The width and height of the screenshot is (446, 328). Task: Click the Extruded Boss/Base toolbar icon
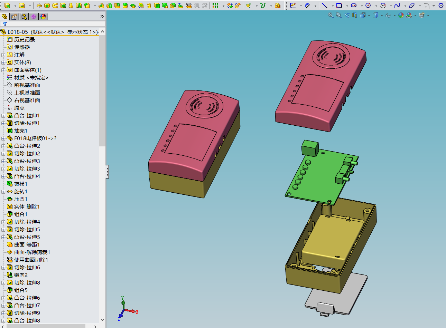[x=7, y=6]
